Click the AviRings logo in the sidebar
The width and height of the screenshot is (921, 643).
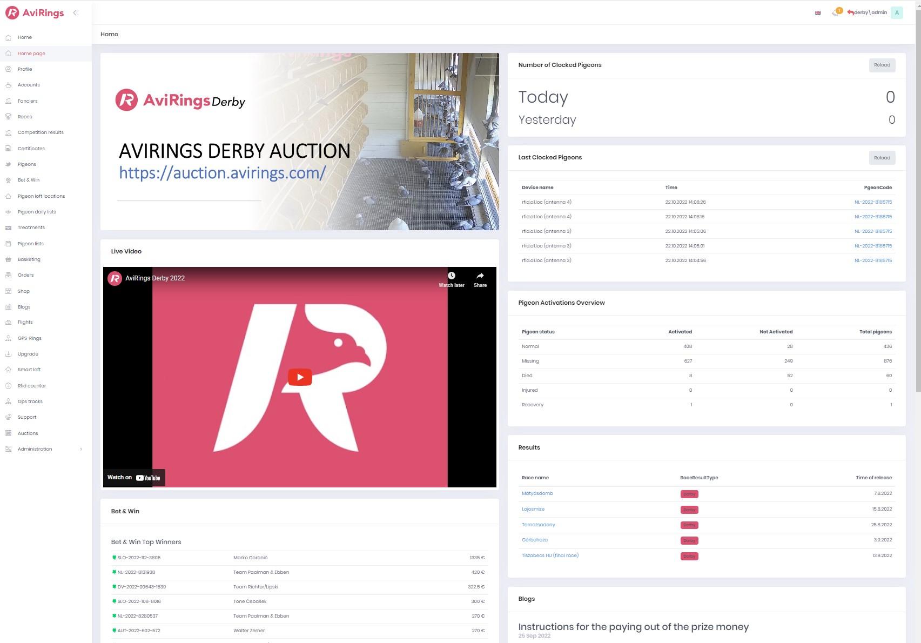[35, 13]
